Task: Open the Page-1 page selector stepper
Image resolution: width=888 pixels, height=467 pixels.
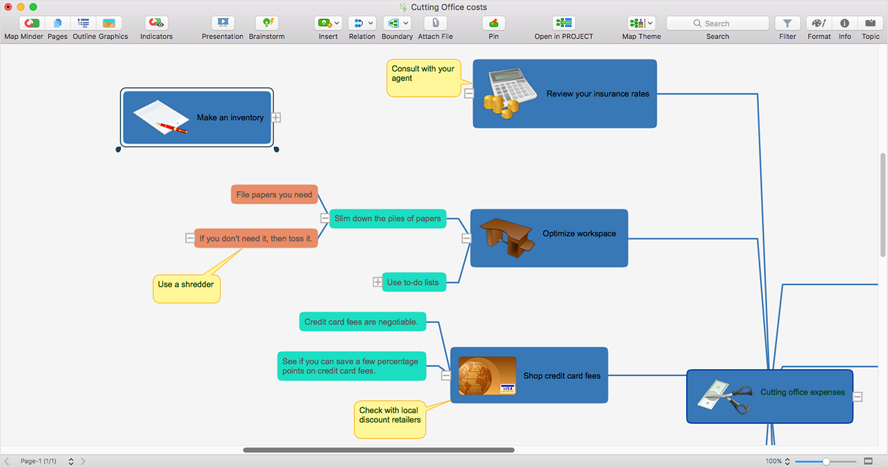Action: click(71, 461)
